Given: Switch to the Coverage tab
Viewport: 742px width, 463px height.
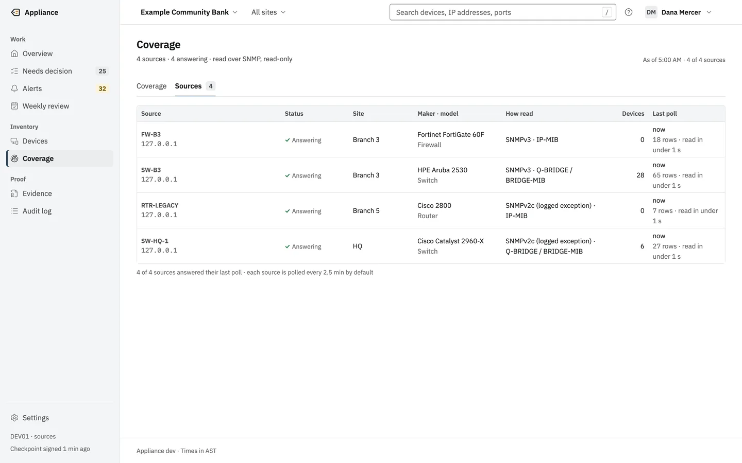Looking at the screenshot, I should (151, 86).
